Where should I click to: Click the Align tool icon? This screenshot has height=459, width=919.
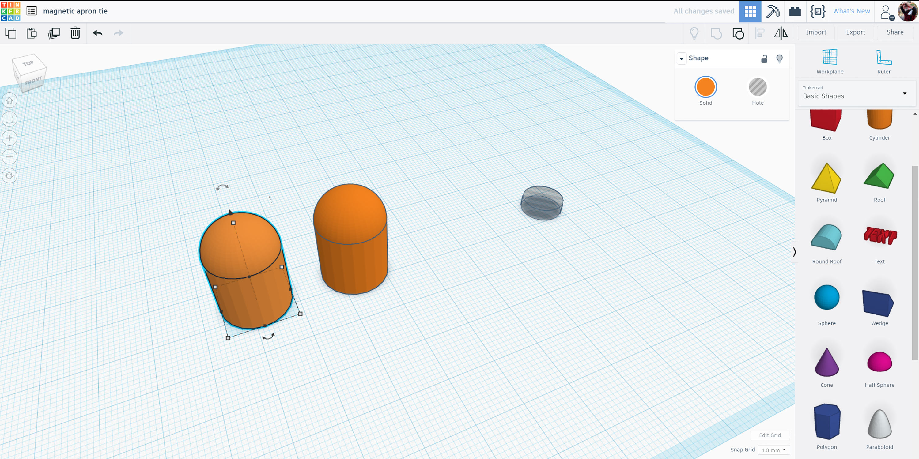tap(759, 33)
